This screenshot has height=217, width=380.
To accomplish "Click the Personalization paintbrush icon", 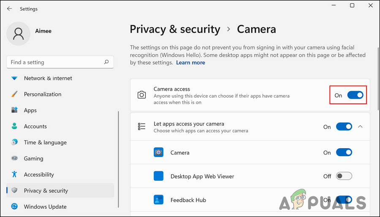I will (x=15, y=94).
